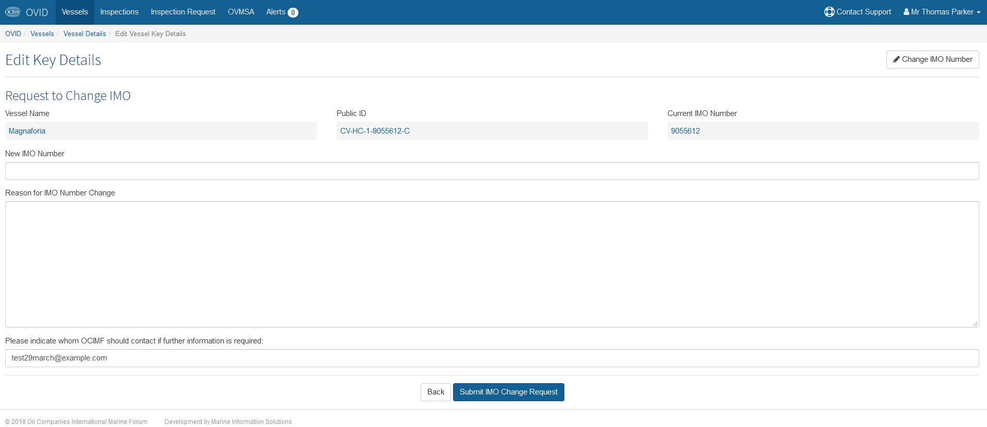This screenshot has height=427, width=987.
Task: Click '2018 Oil Companies International Marine Forum' footer text
Action: (76, 422)
